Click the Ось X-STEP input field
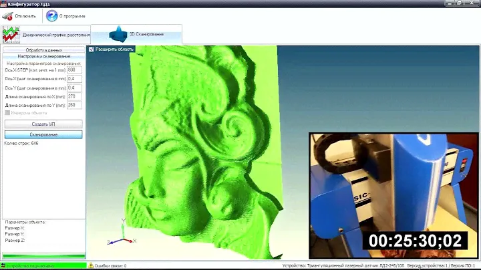The image size is (481, 270). 74,70
